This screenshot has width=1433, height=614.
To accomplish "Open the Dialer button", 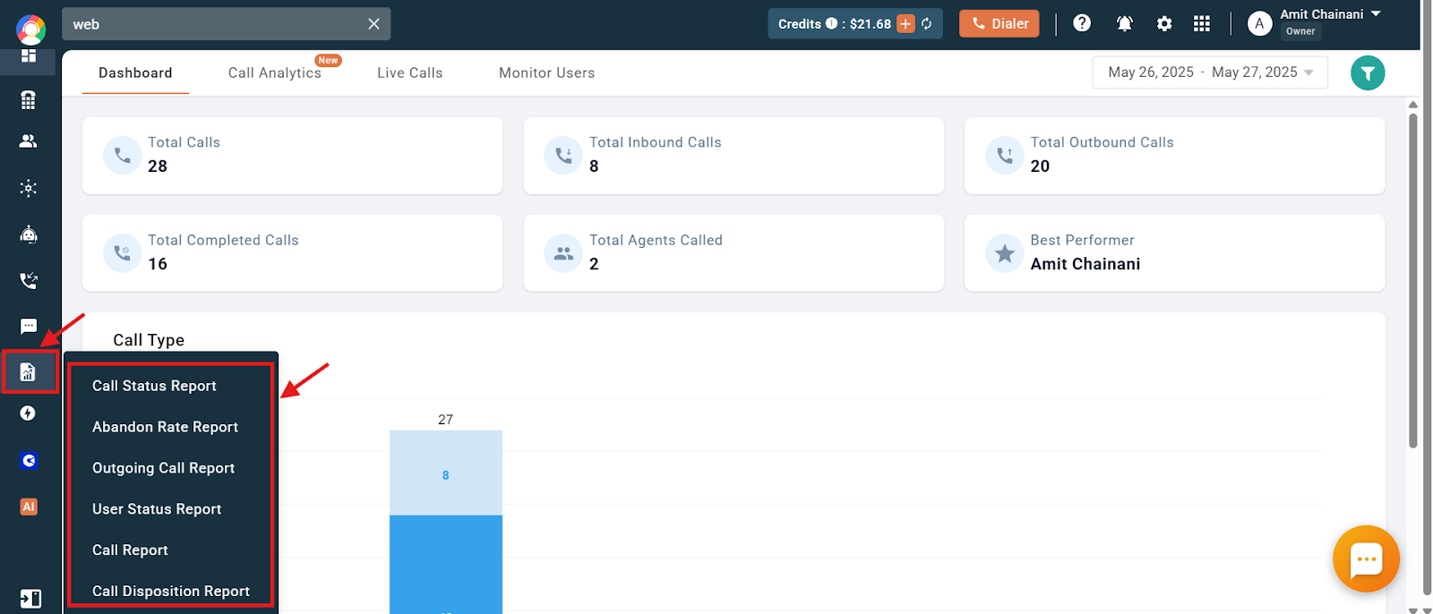I will (x=1000, y=24).
